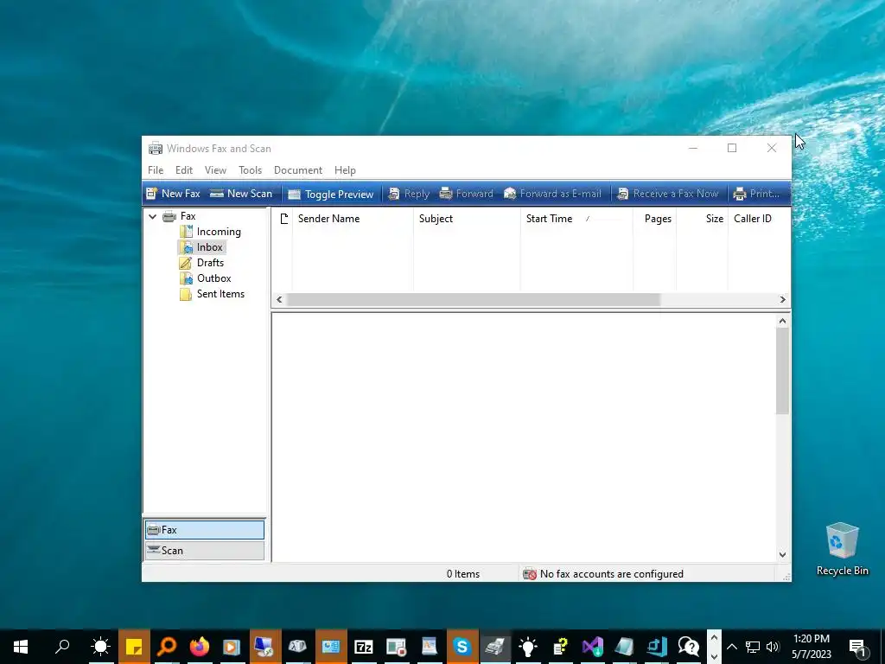885x664 pixels.
Task: Click preview pane scroll up arrow
Action: point(782,322)
